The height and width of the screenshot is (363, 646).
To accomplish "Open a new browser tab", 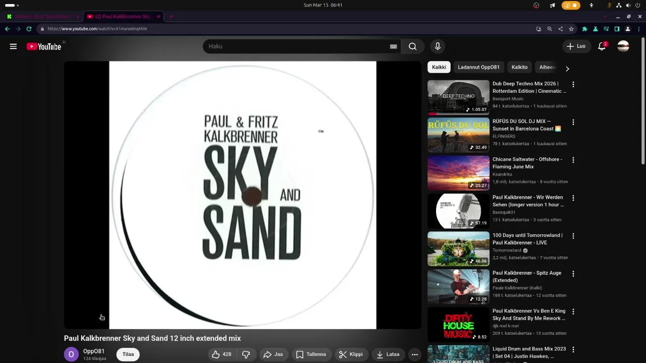I will click(171, 16).
